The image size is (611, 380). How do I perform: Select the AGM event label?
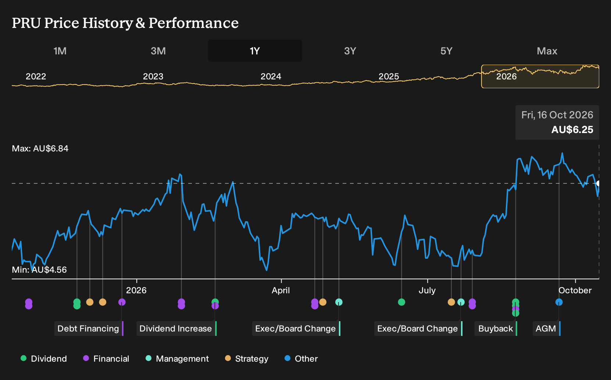546,329
